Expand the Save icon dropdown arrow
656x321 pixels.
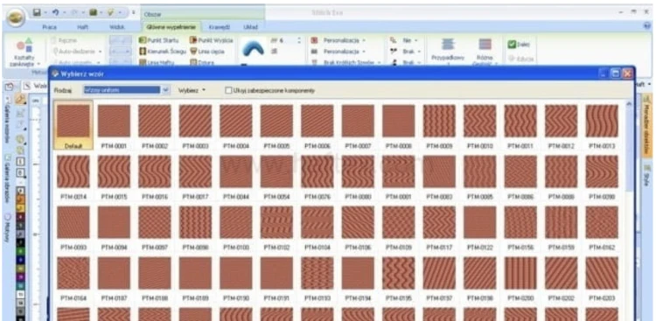[x=45, y=13]
